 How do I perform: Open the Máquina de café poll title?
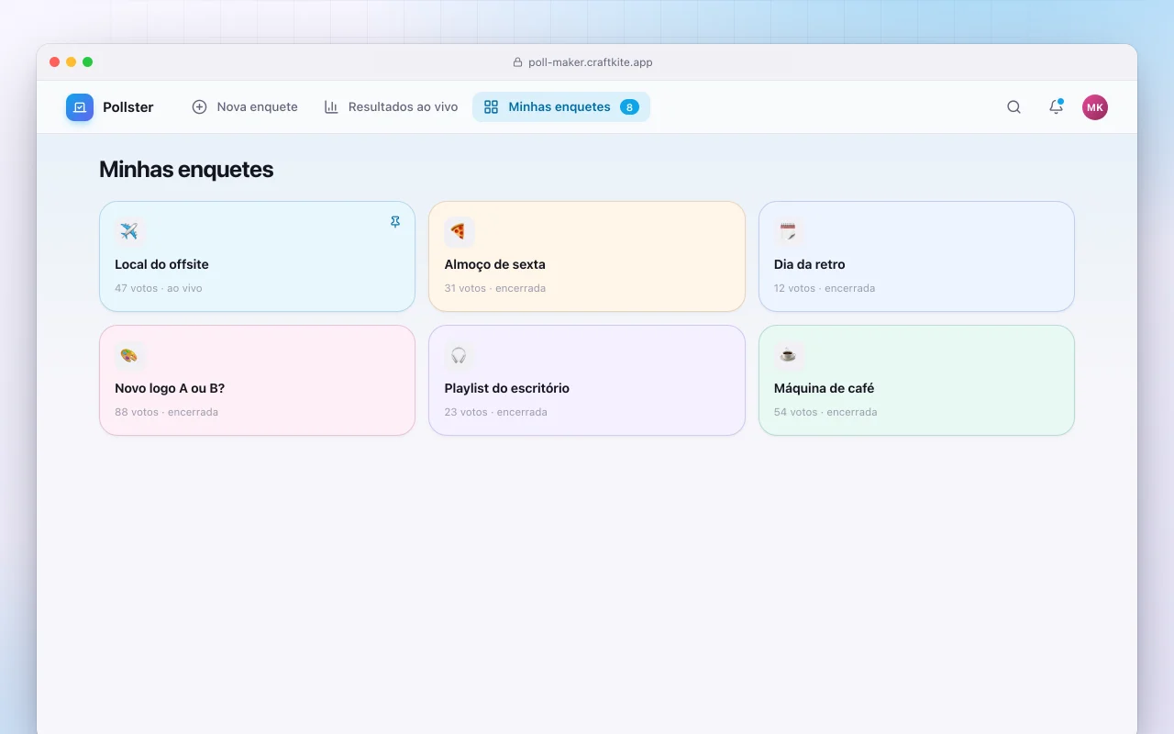[824, 388]
